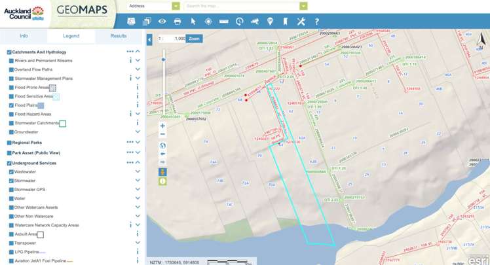Uncheck the Flood Plains layer
490x265 pixels.
pos(11,105)
